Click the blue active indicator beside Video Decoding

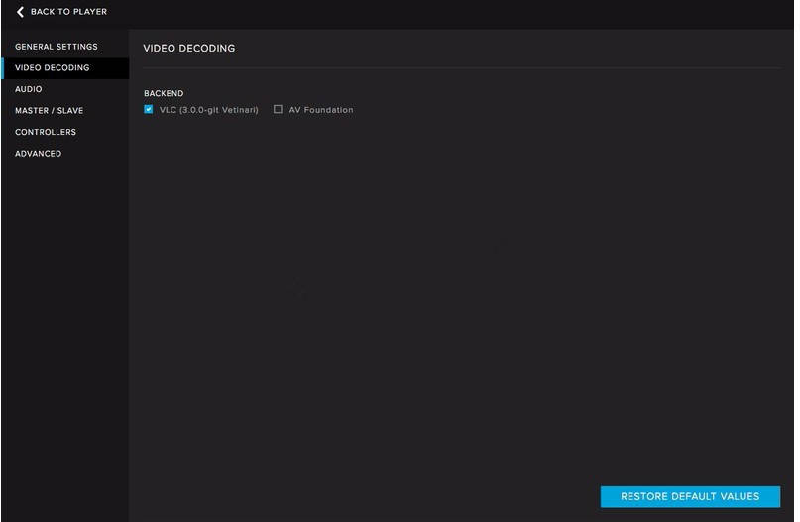click(3, 68)
